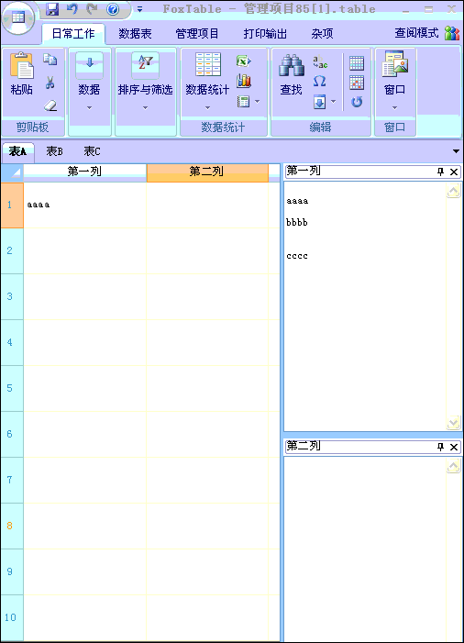Click the Paste clipboard icon

21,65
